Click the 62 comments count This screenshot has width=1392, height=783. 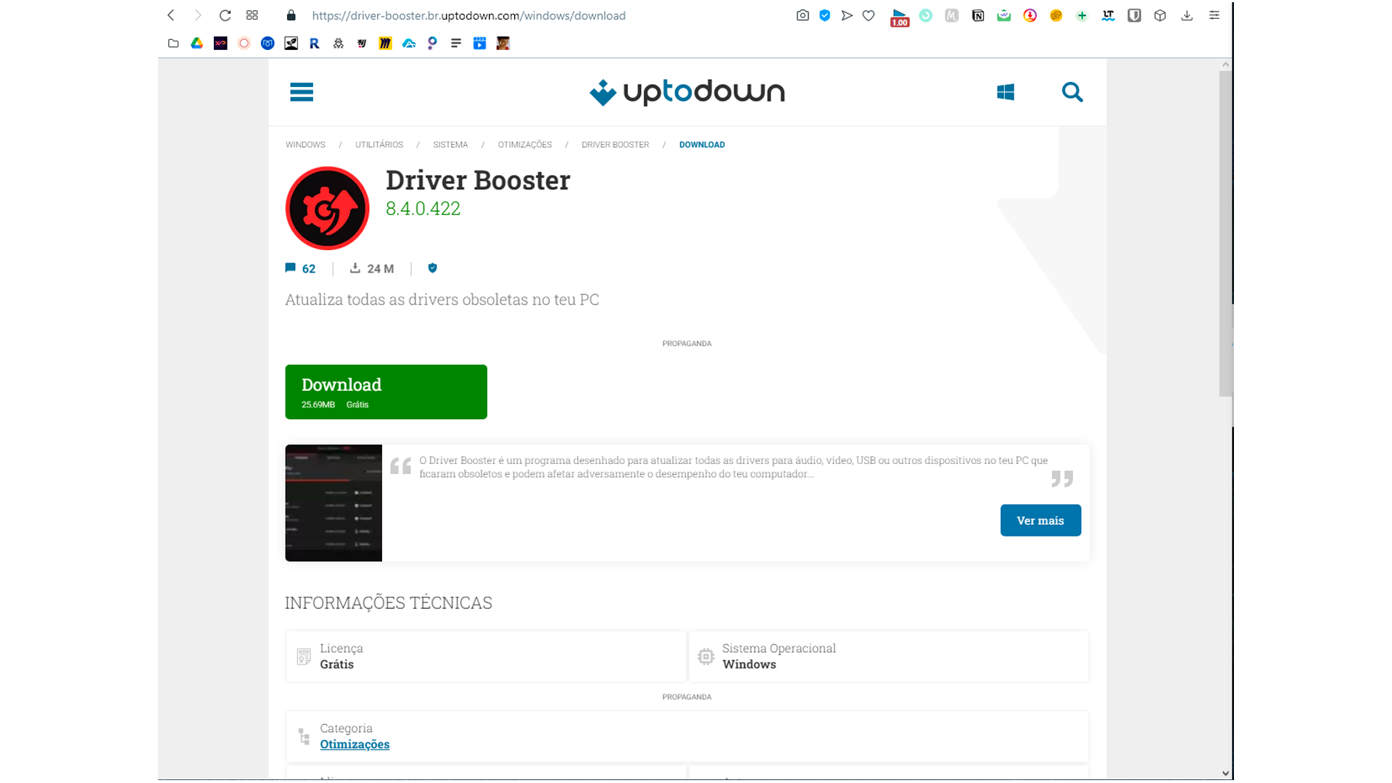309,269
